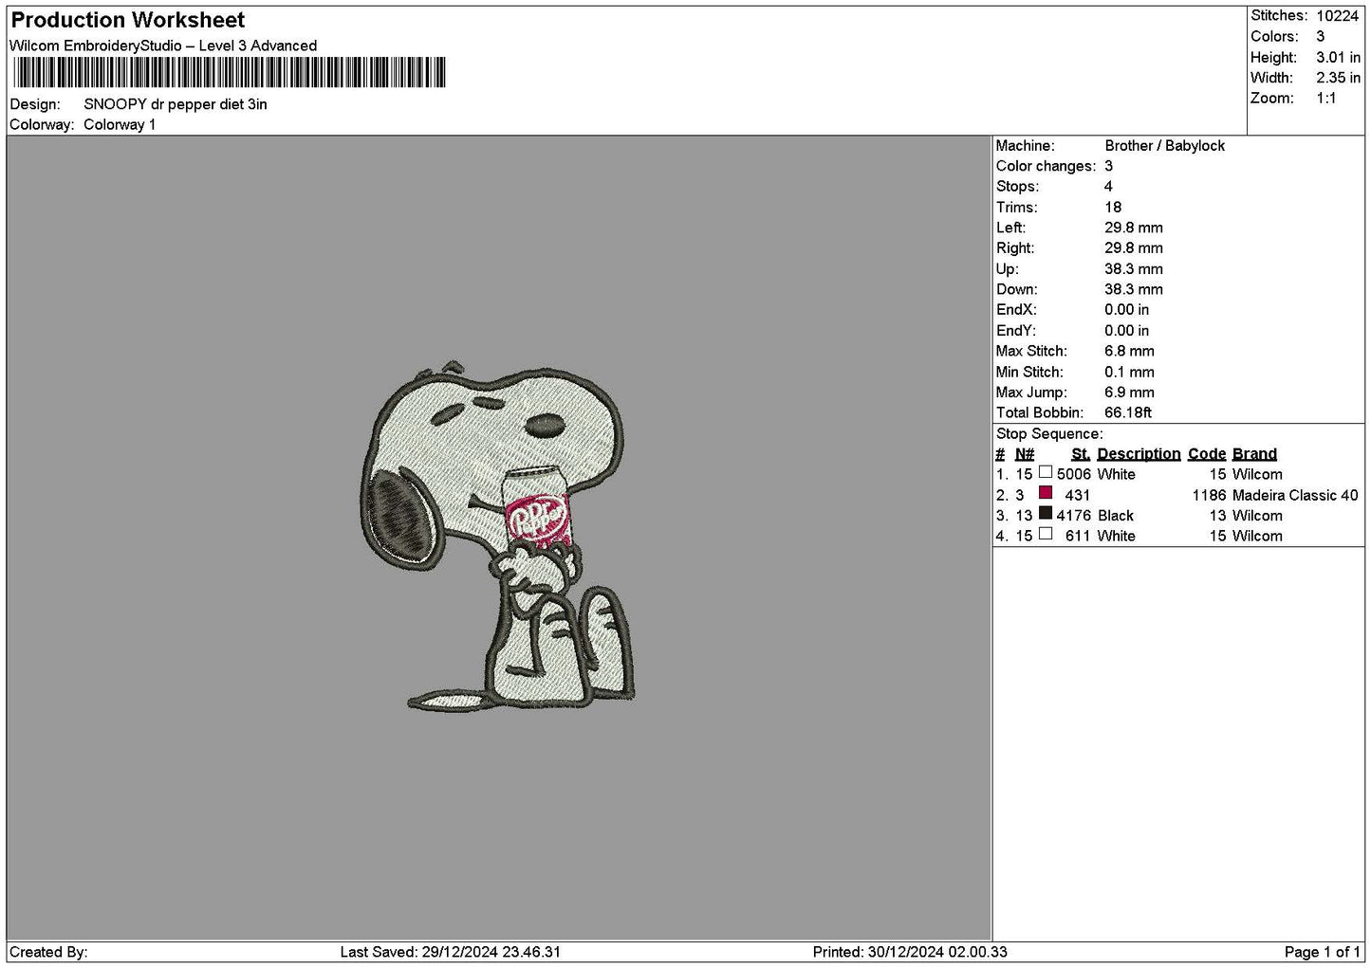Click 'Wilcom EmbroideryStudio – Level 3 Advanced' text
This screenshot has width=1371, height=968.
click(163, 46)
